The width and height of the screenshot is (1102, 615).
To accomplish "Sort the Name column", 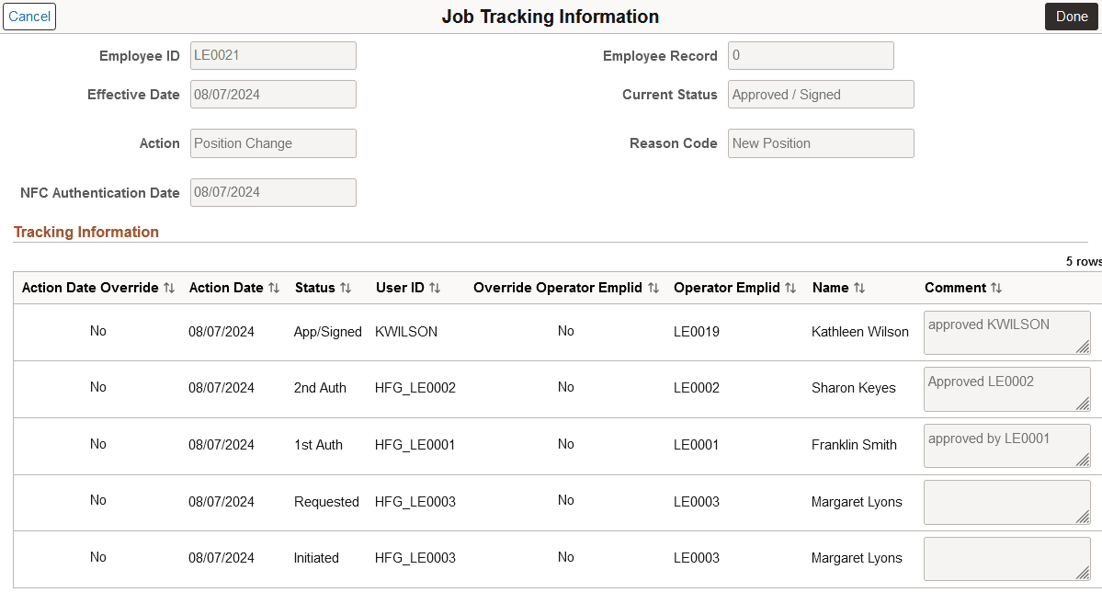I will (859, 287).
